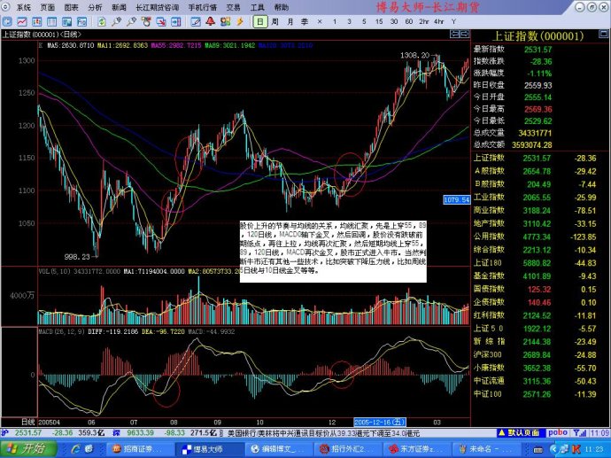Select the weekly (周) period button
The image size is (611, 458).
(x=275, y=22)
